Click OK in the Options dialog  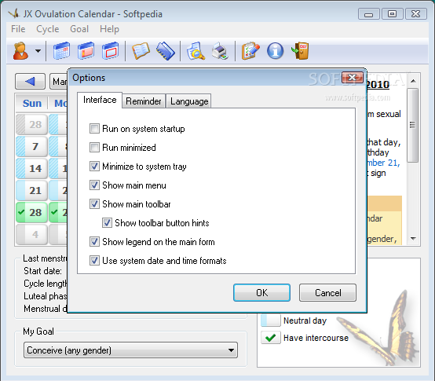(x=261, y=292)
